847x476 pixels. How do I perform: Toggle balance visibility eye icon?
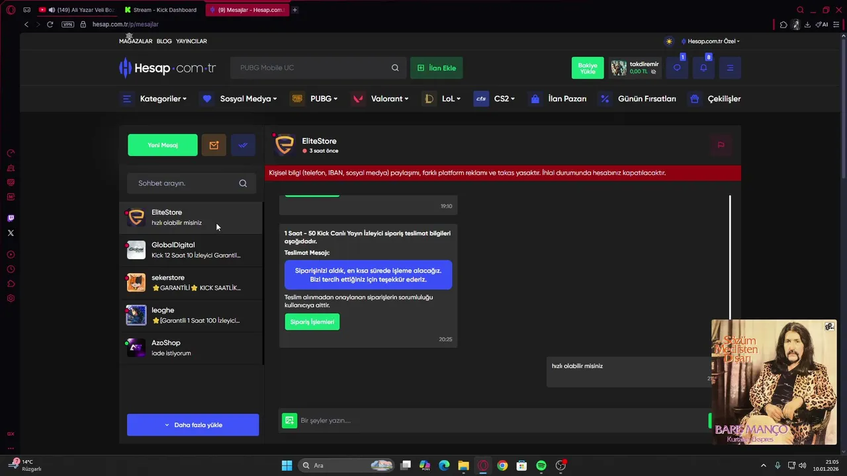(x=654, y=72)
